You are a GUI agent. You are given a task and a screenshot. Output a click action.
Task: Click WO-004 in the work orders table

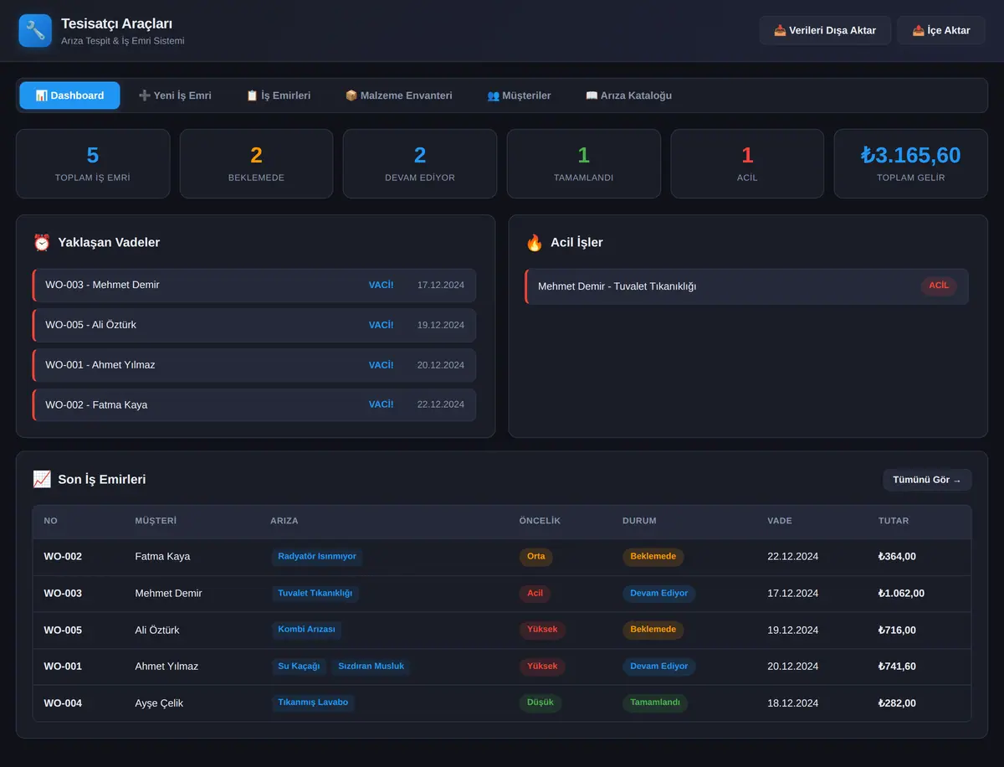[63, 703]
